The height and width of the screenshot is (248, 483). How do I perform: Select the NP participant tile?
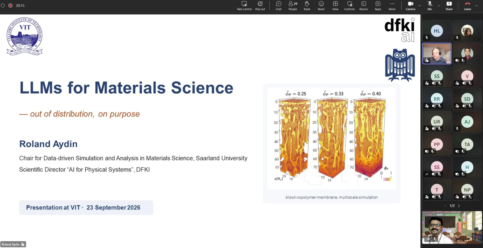467,190
